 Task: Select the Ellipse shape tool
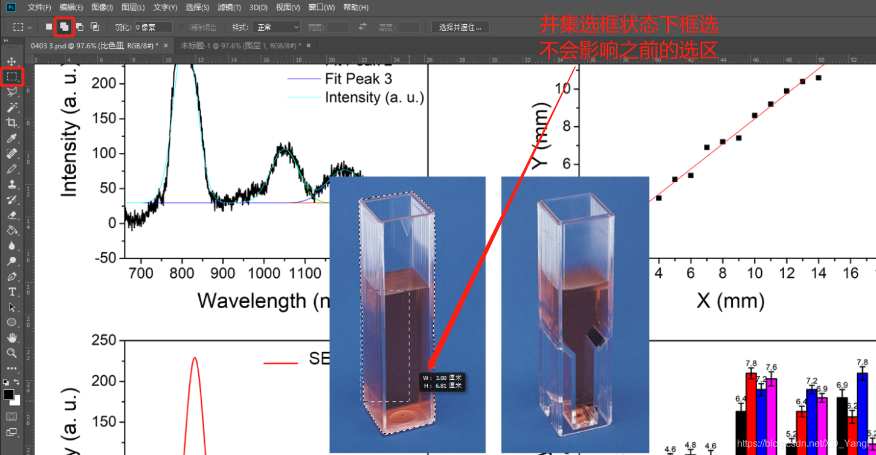(11, 323)
